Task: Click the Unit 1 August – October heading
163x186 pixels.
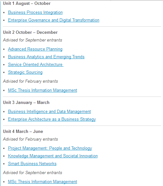Action: [27, 3]
